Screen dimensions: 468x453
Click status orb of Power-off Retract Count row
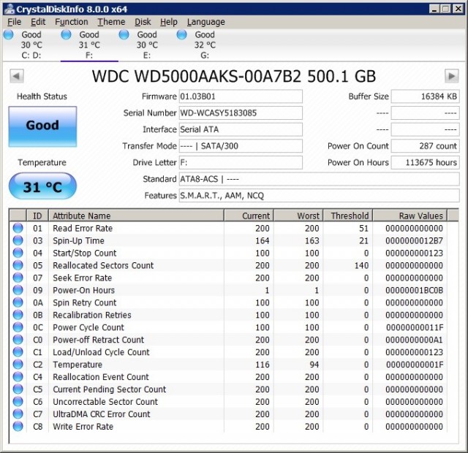18,340
